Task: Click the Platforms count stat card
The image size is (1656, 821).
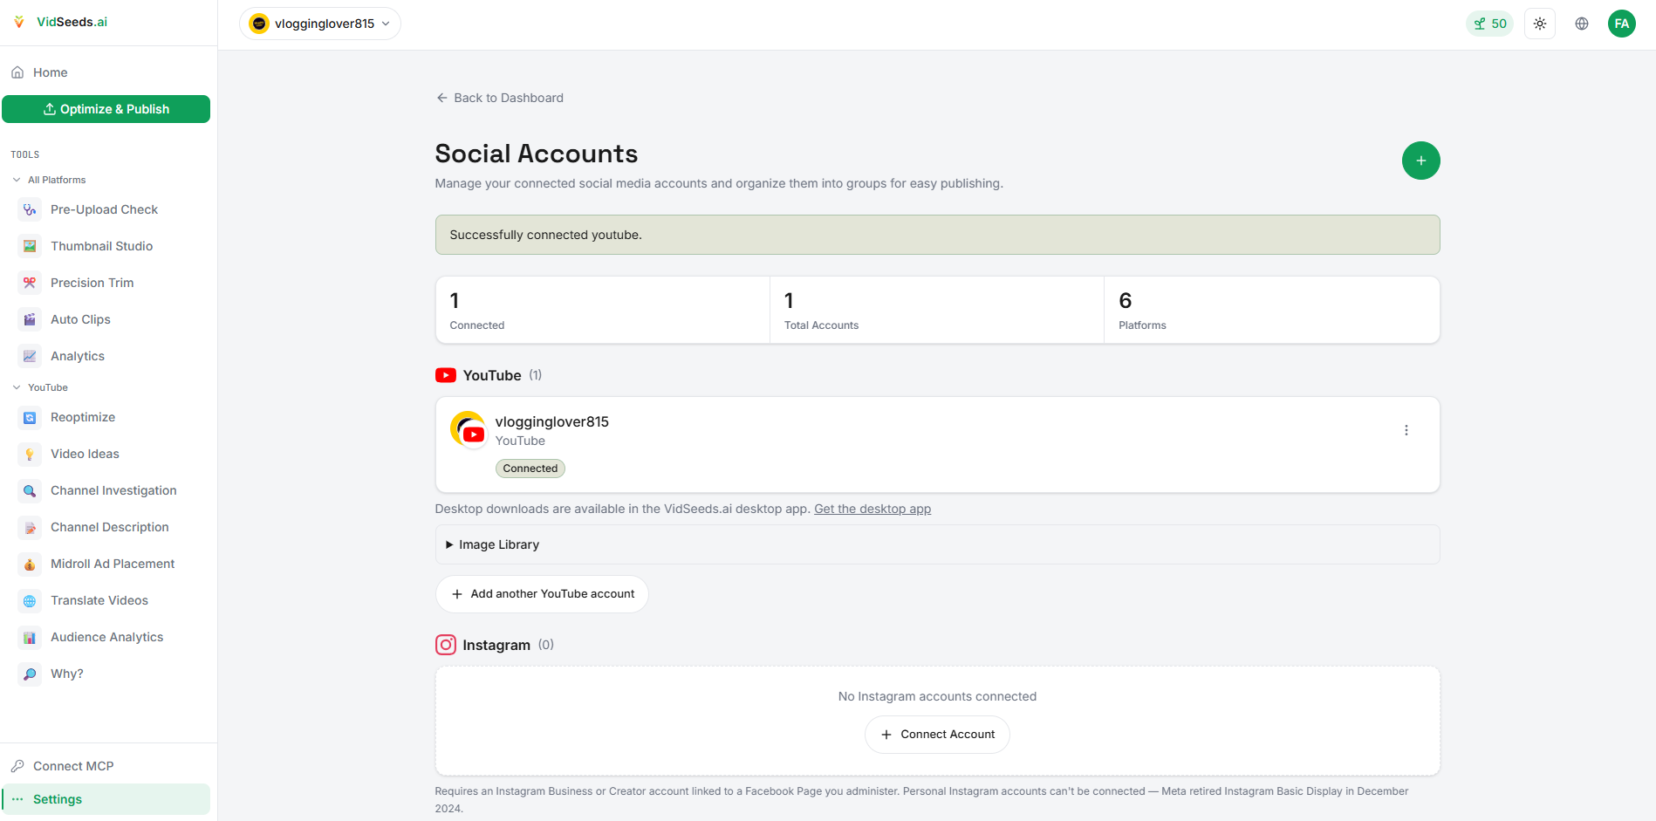Action: pos(1272,310)
